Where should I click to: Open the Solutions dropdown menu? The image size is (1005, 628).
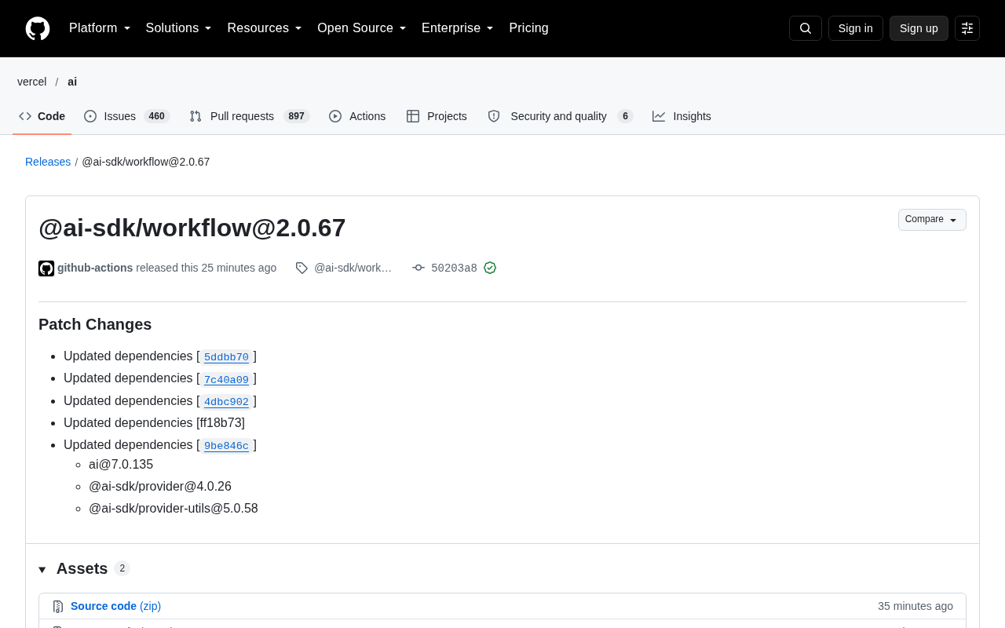click(x=179, y=28)
